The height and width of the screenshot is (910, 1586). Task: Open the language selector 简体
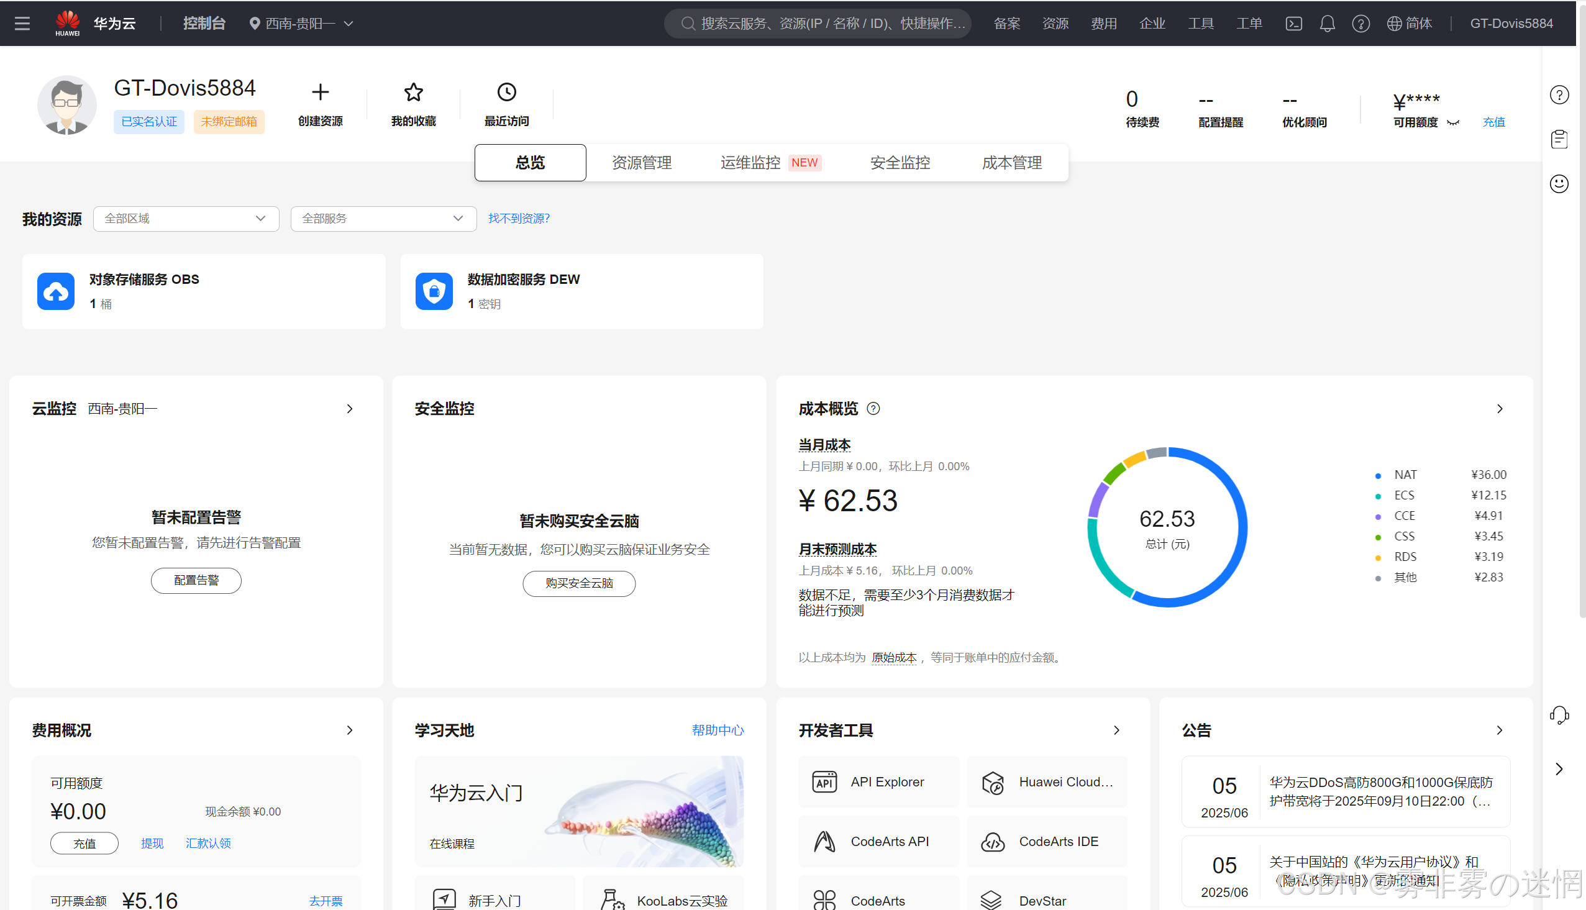[1409, 24]
